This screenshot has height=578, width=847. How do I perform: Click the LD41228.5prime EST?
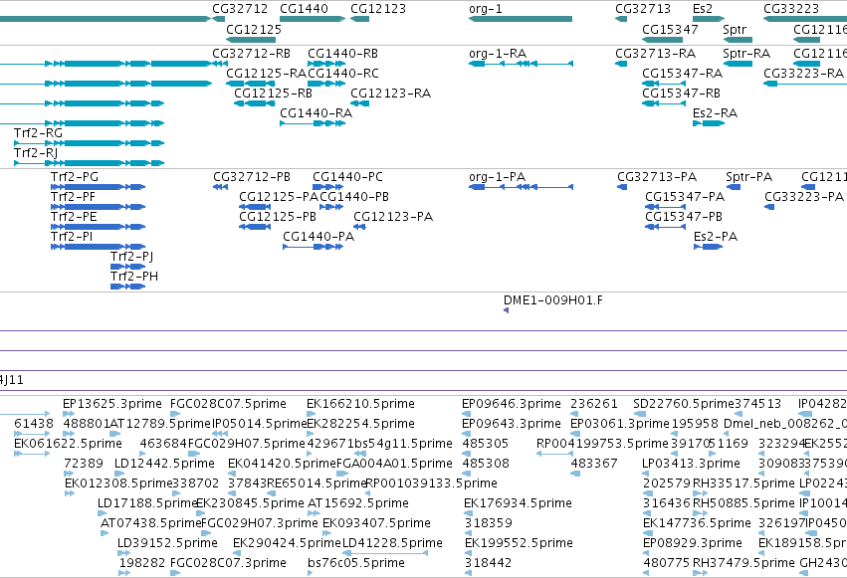[385, 553]
